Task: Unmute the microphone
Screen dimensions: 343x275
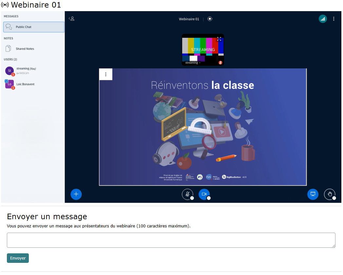Action: (x=187, y=194)
